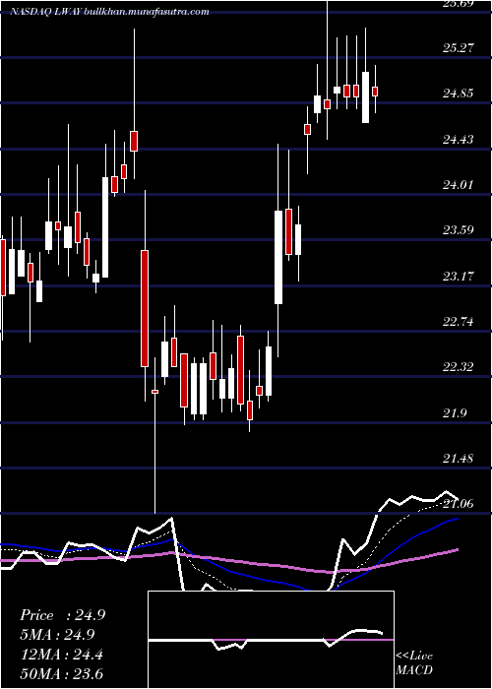The width and height of the screenshot is (492, 689).
Task: Select the 22.74 price axis label
Action: point(458,322)
